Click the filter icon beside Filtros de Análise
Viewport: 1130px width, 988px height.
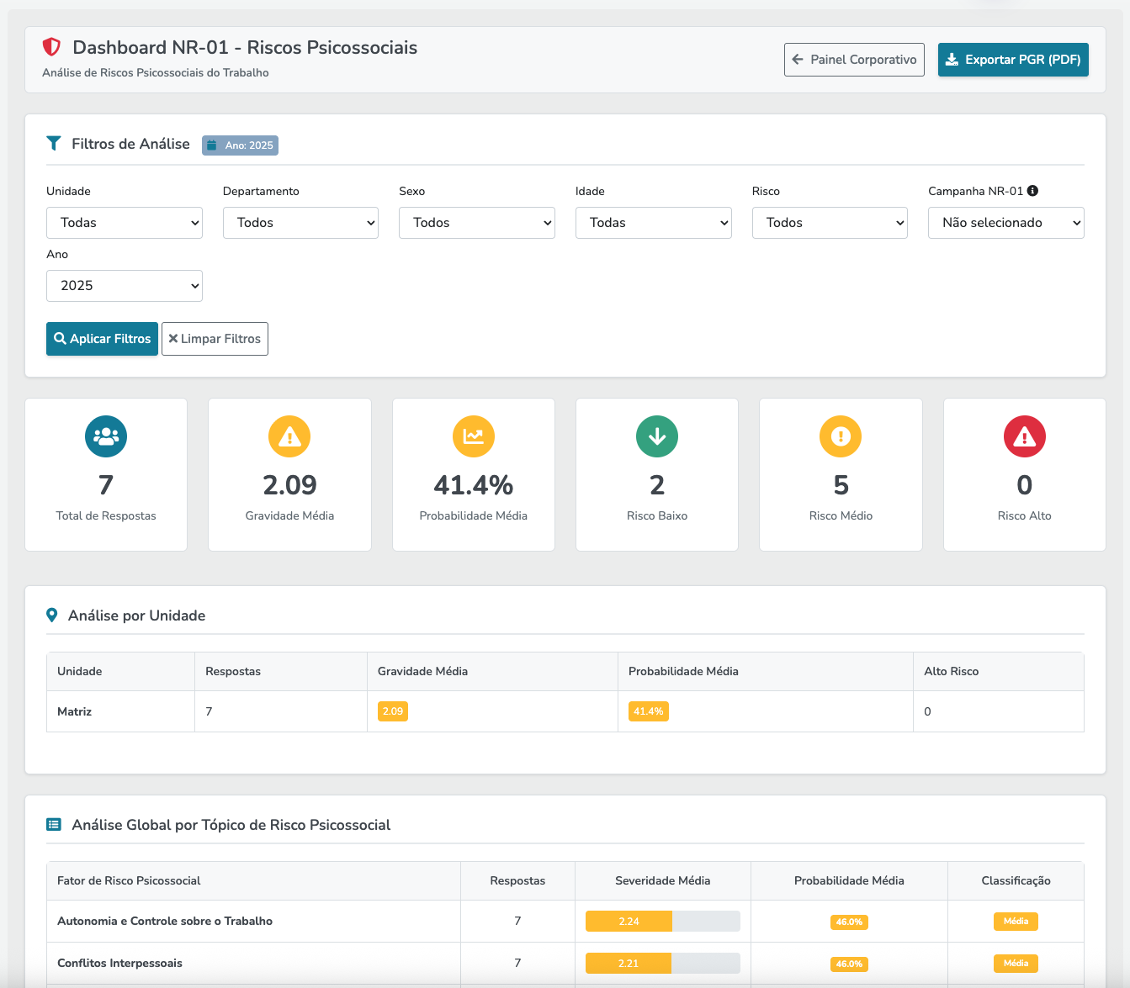tap(53, 143)
